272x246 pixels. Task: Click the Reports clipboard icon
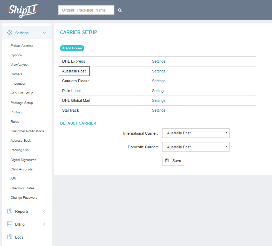click(x=10, y=211)
